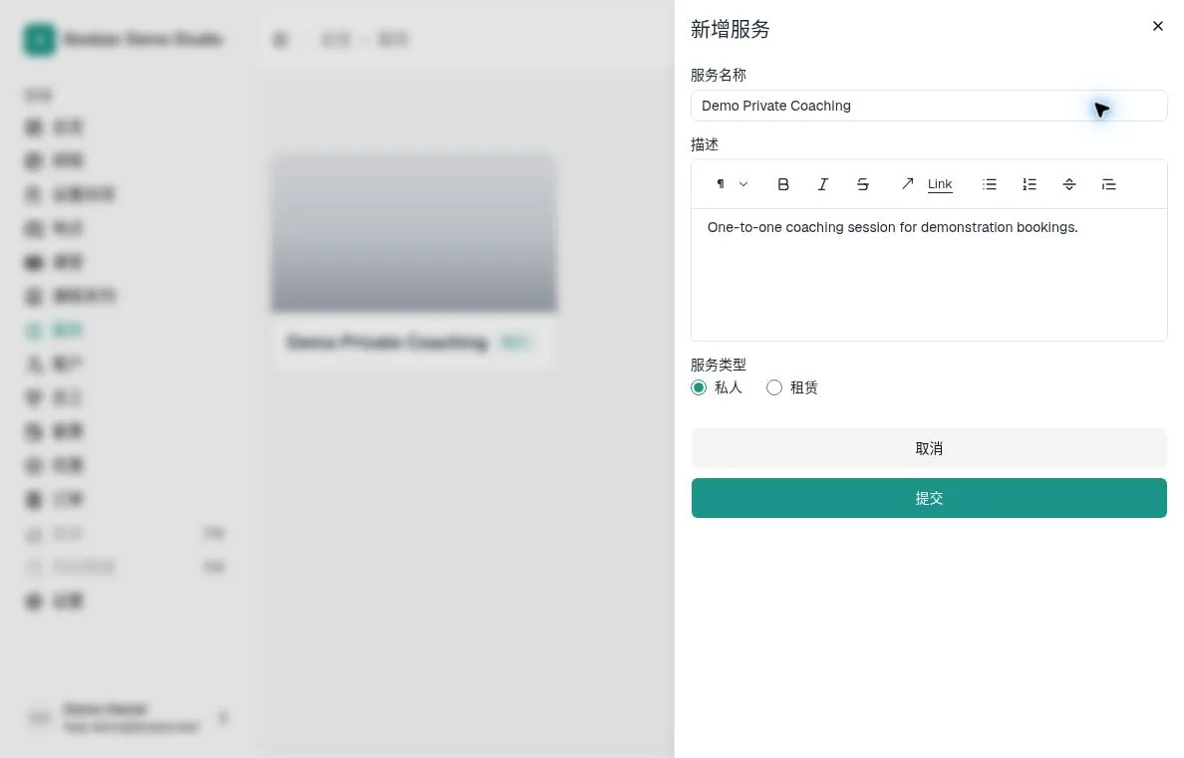
Task: Apply strikethrough formatting
Action: tap(862, 184)
